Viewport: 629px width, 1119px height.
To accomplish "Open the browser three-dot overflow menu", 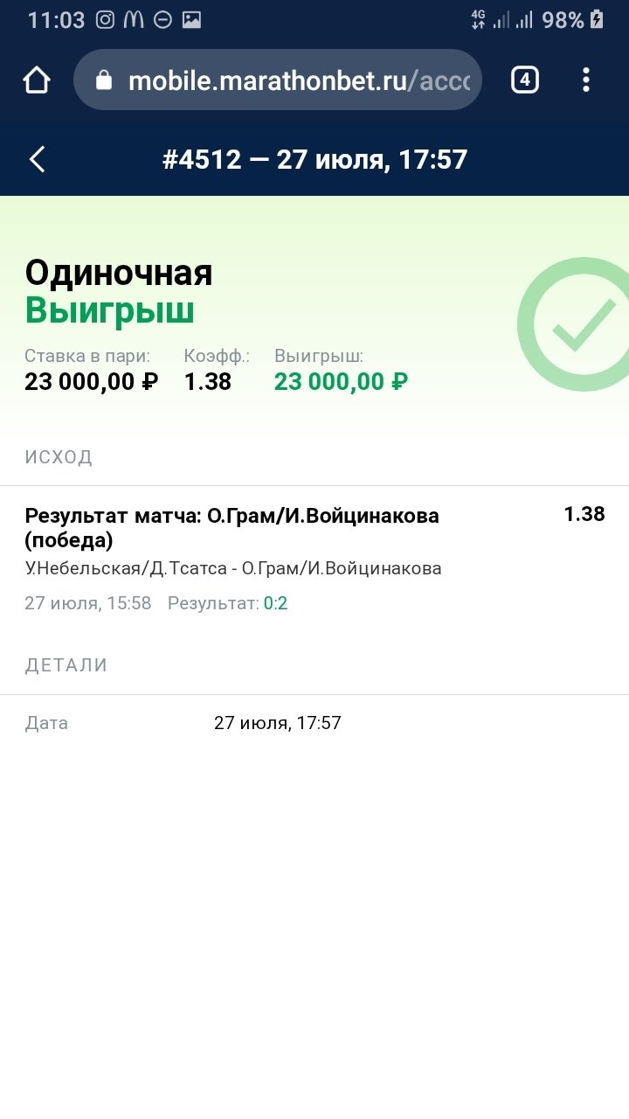I will click(586, 80).
